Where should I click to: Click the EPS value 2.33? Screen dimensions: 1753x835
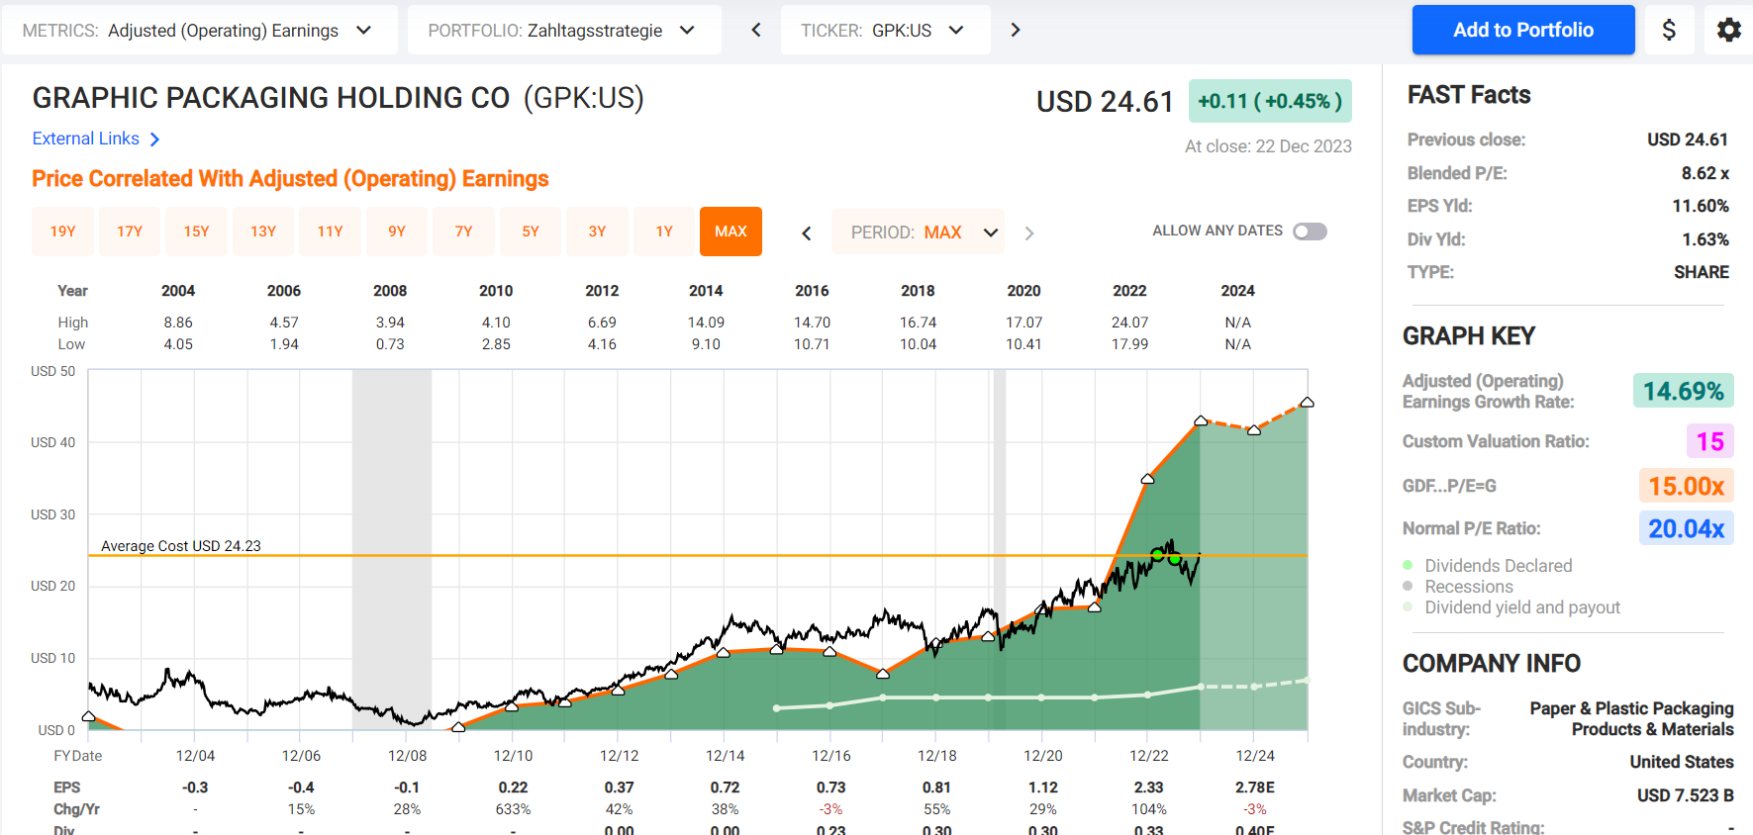click(1148, 788)
